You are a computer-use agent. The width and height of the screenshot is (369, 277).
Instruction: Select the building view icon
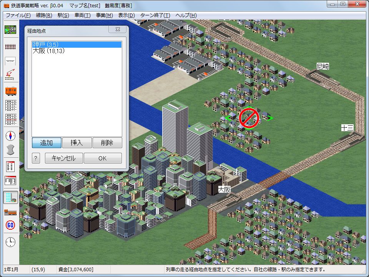[10, 197]
